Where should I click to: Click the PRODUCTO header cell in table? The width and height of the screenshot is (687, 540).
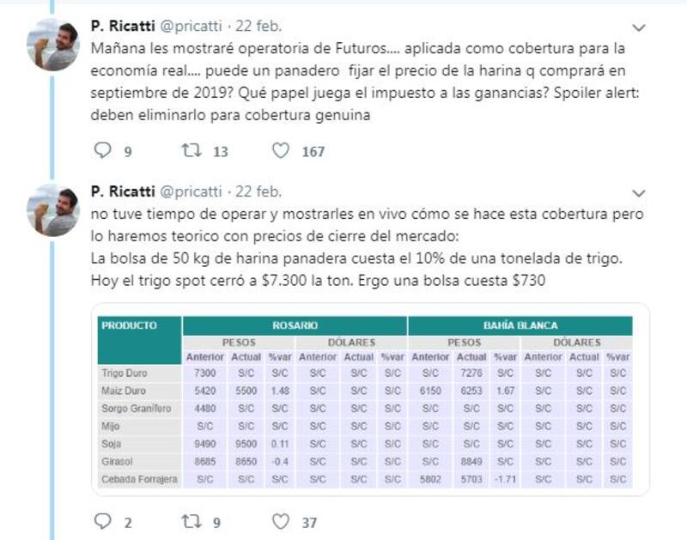(x=130, y=326)
